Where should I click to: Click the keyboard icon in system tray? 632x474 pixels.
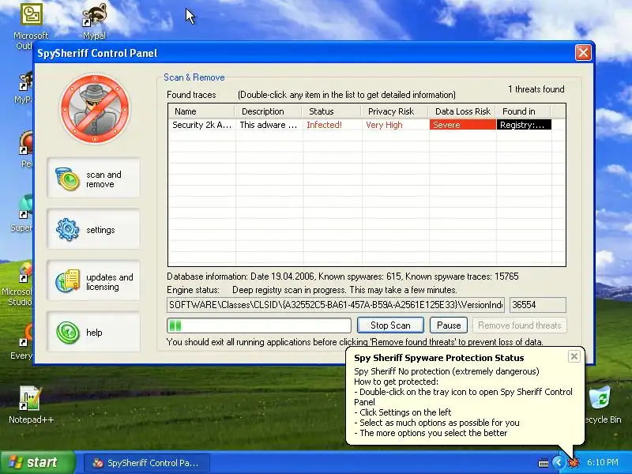(544, 463)
